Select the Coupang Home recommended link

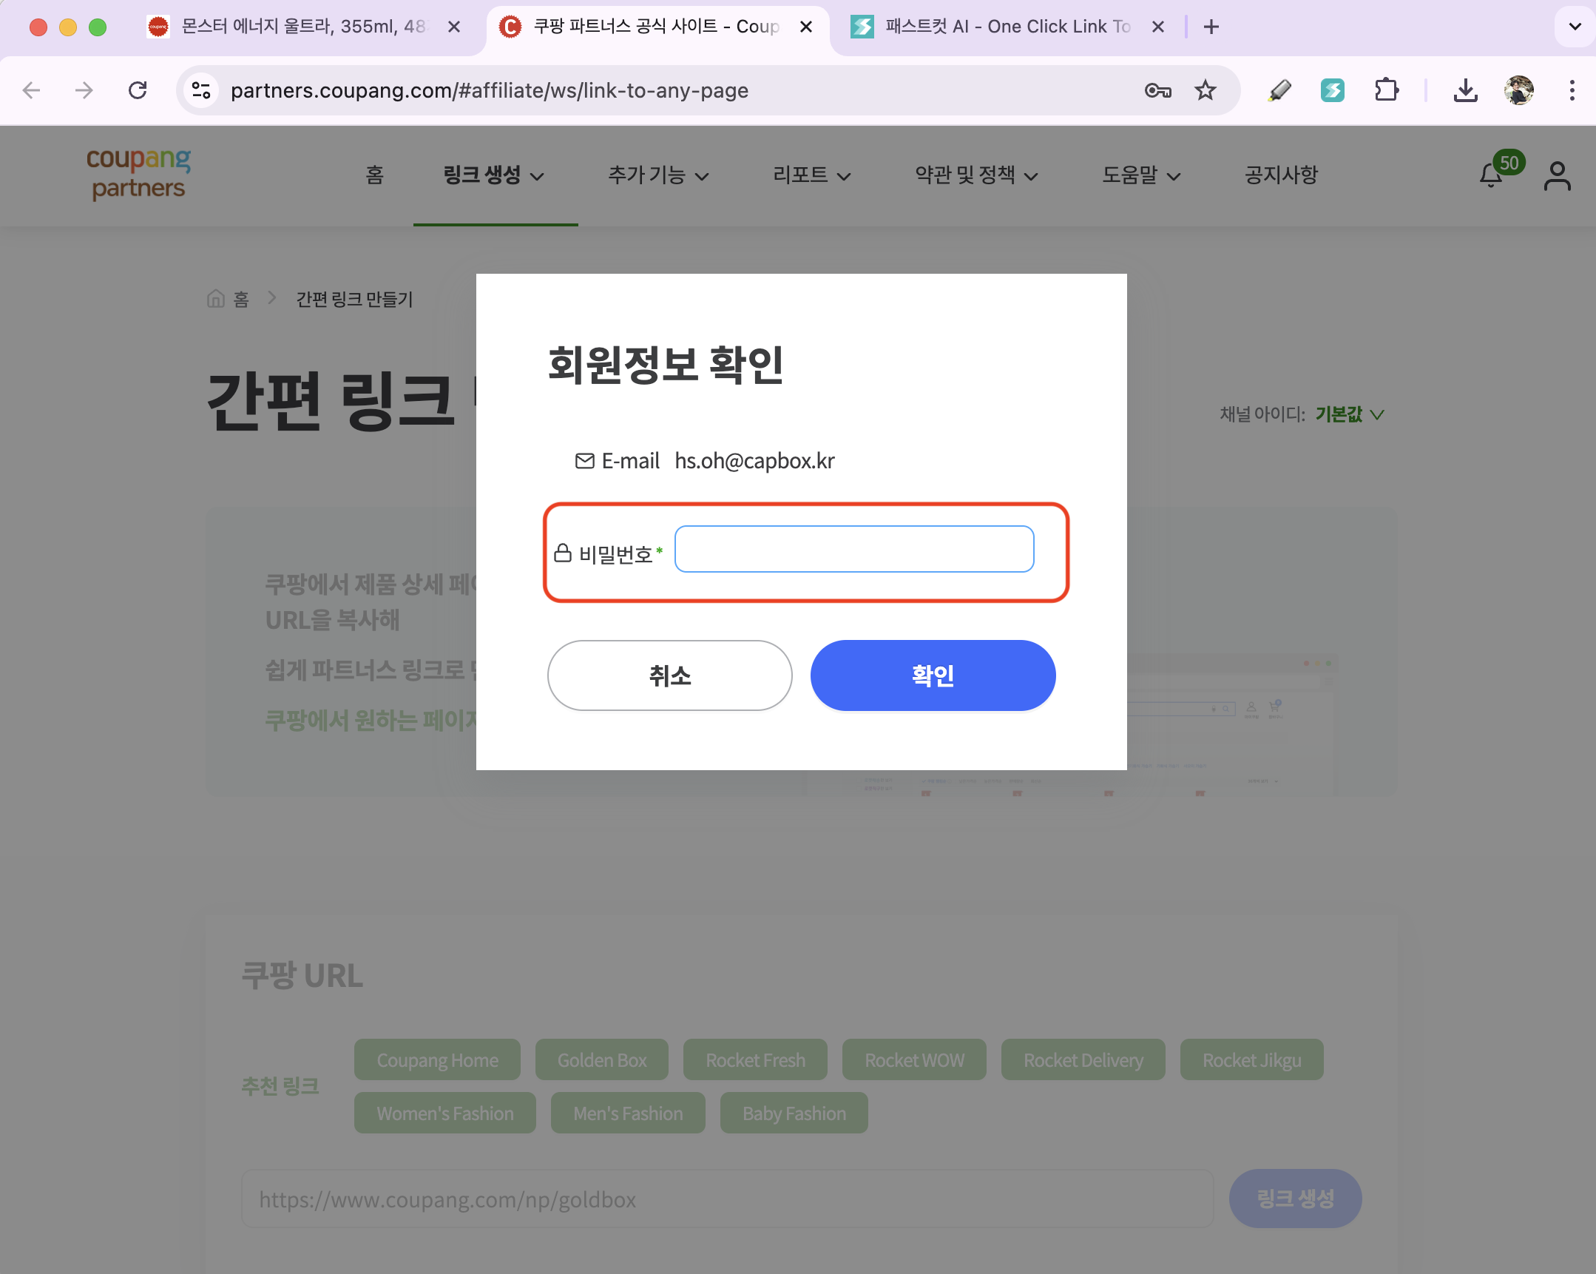tap(437, 1060)
